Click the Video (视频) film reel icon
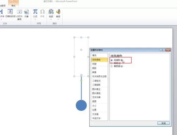Image resolution: width=177 pixels, height=135 pixels. click(51, 12)
